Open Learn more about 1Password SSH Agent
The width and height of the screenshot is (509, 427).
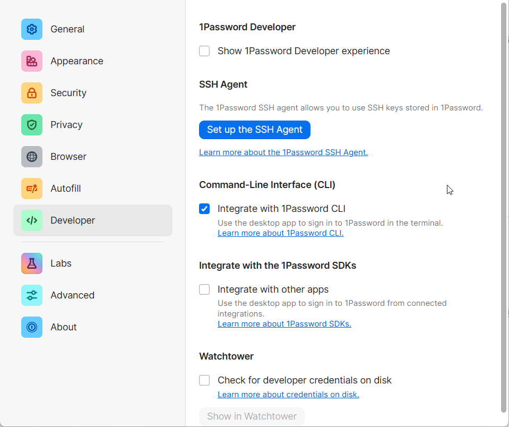pos(283,152)
